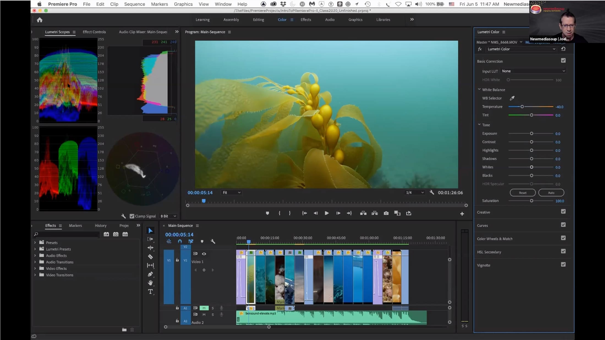This screenshot has width=605, height=340.
Task: Play the program monitor sequence
Action: pos(327,213)
